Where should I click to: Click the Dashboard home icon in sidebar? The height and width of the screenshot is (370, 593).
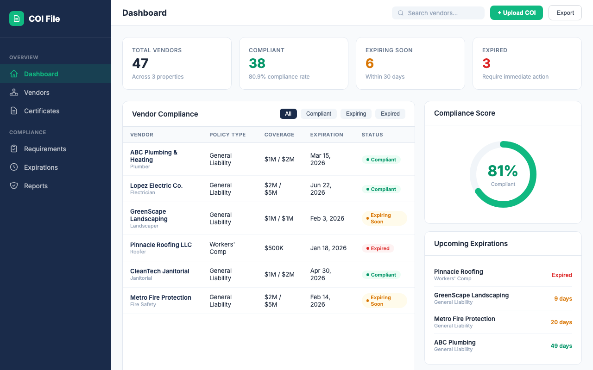[14, 74]
